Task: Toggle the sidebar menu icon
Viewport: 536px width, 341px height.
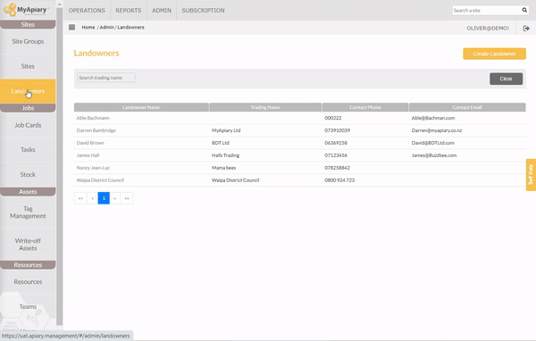Action: coord(71,28)
